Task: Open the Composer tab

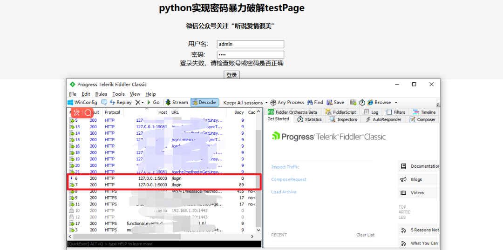Action: [x=422, y=119]
